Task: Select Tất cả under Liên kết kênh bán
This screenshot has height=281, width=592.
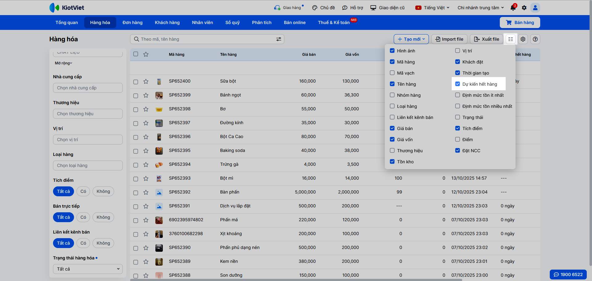Action: coord(64,243)
